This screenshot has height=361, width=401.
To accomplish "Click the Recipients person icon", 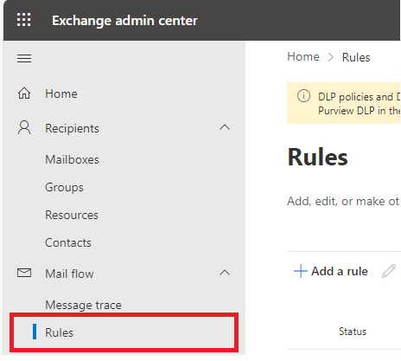I will [24, 128].
